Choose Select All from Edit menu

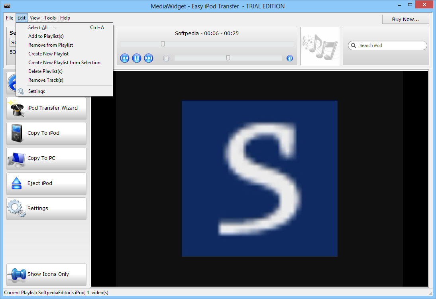(x=64, y=27)
